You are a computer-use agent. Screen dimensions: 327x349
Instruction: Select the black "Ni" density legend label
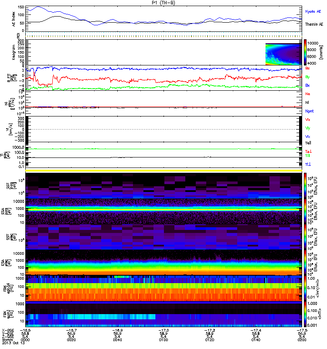(x=307, y=103)
